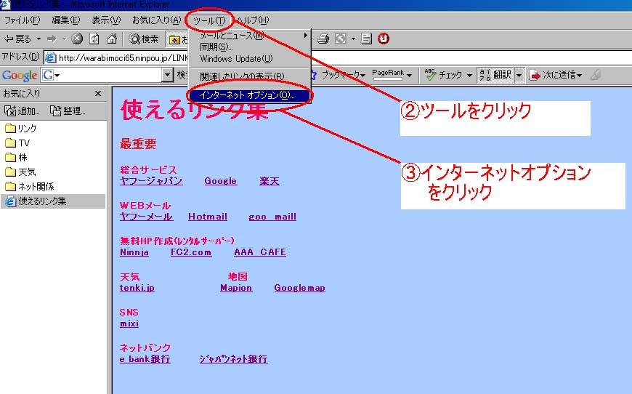Open the Mapion link
Image resolution: width=632 pixels, height=394 pixels.
236,288
